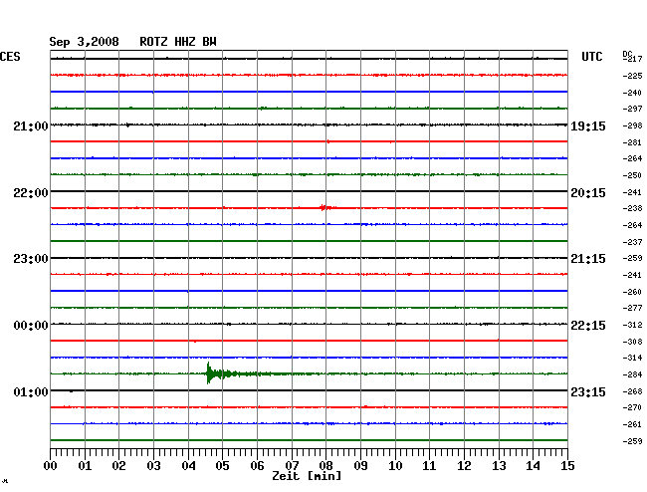Click the DC offset value -225
The height and width of the screenshot is (492, 647).
point(632,76)
